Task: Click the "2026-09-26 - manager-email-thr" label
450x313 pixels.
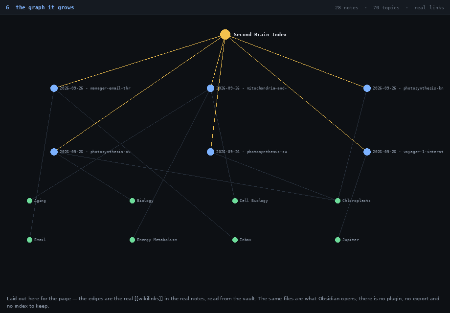Action: tap(95, 89)
